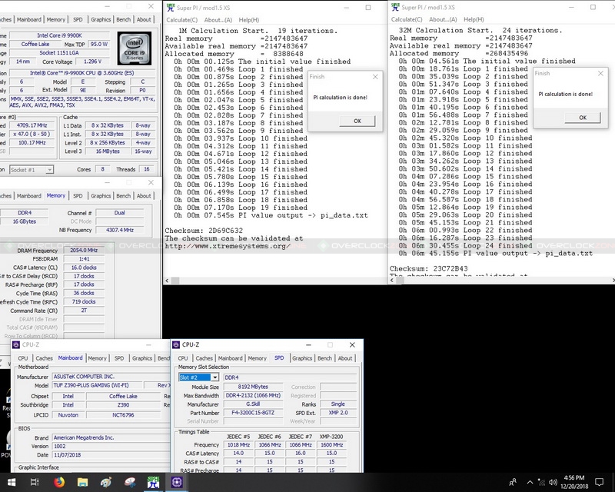This screenshot has width=615, height=492.
Task: Click CPU-Z Mainboard window title icon
Action: point(16,344)
